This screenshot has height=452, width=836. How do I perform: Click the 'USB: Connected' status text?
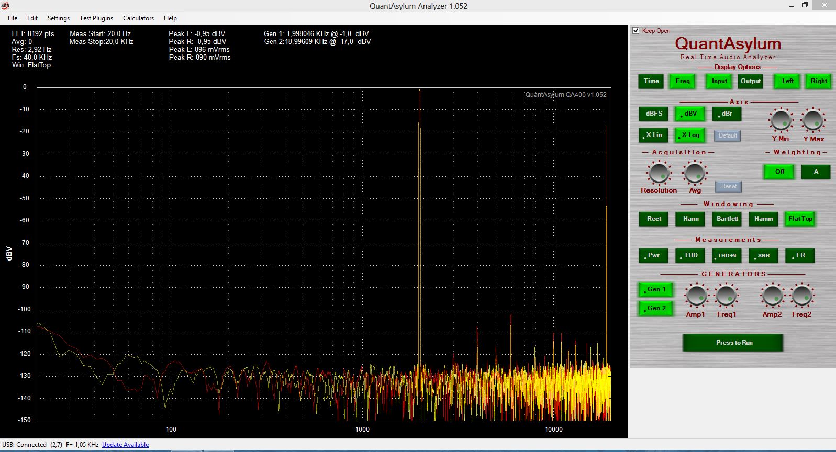(24, 445)
